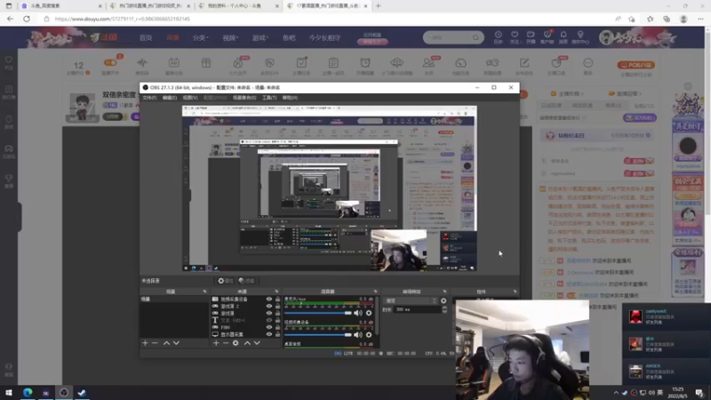Pop out the Scenes dock panel
The height and width of the screenshot is (400, 711).
[x=204, y=292]
